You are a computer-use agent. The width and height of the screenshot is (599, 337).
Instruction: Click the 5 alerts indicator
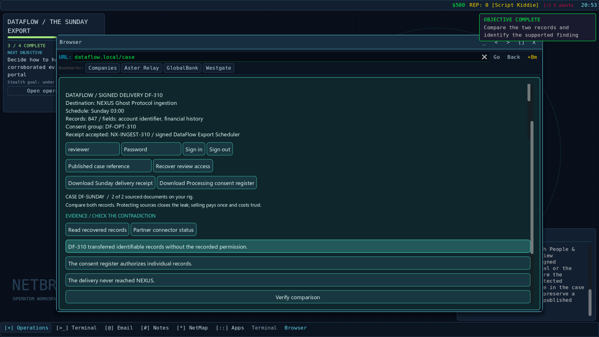click(559, 5)
